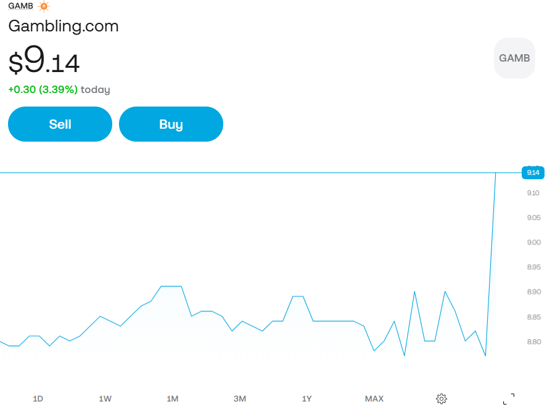Viewport: 547px width, 420px height.
Task: Click the $9.14 price heading
Action: 44,62
